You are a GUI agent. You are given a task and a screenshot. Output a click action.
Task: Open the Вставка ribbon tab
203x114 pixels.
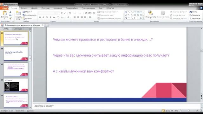click(x=24, y=8)
